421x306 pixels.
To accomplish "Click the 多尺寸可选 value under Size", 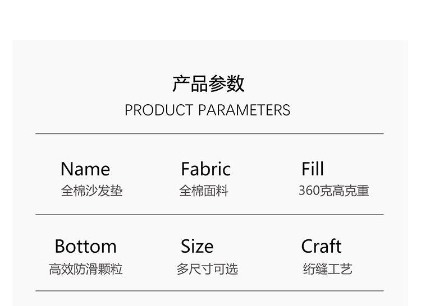I will [207, 269].
